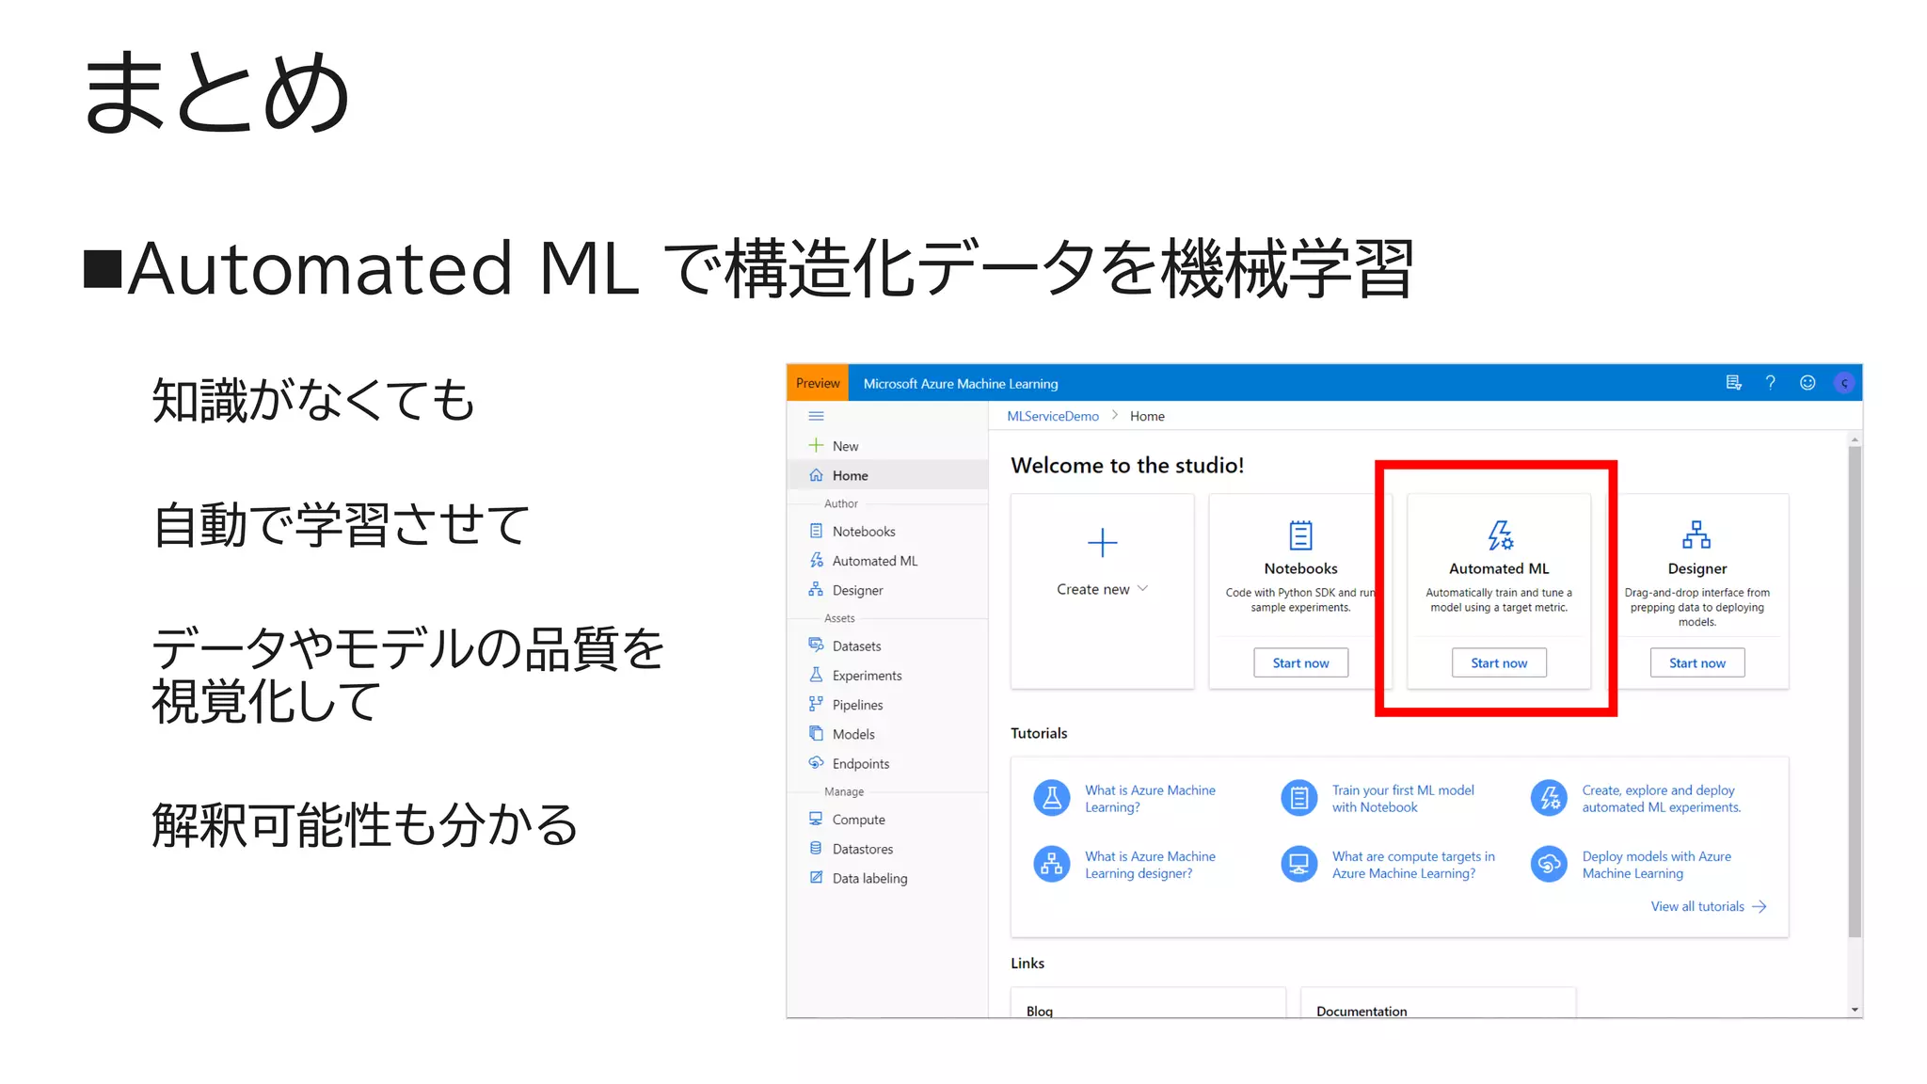Click the large plus icon on Create new card
The width and height of the screenshot is (1927, 1084).
point(1102,543)
